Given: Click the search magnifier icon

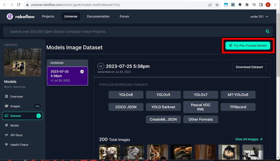Looking at the screenshot, I should coord(267,31).
